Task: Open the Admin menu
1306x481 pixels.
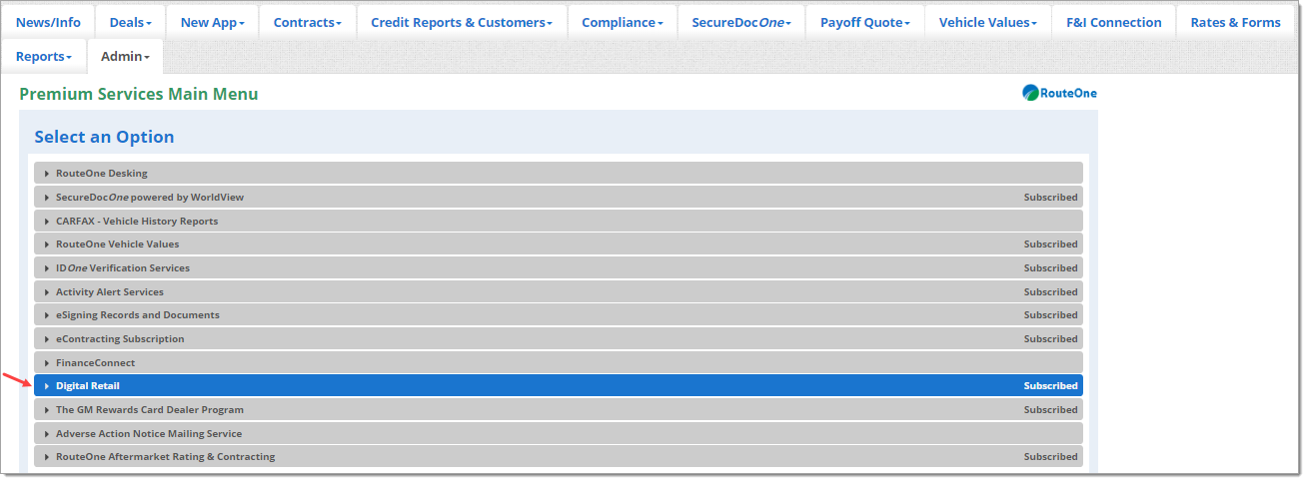Action: coord(125,57)
